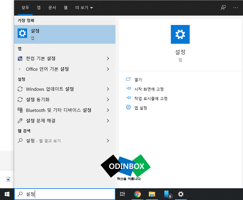Click the pin icon beside 작업 표시줄에 고정

(x=128, y=98)
